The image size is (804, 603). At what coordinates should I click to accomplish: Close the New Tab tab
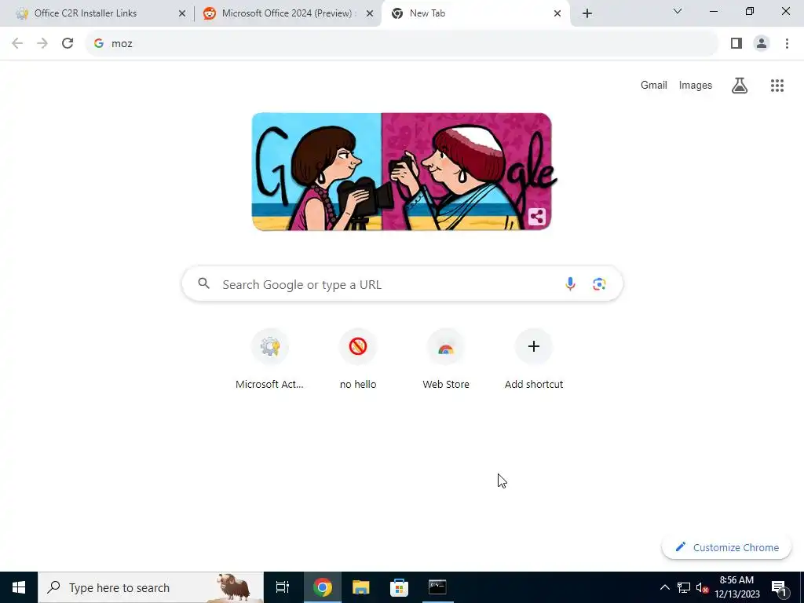point(557,13)
